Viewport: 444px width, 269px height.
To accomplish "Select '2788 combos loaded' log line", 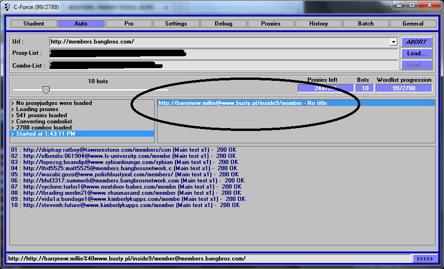I will coord(82,128).
